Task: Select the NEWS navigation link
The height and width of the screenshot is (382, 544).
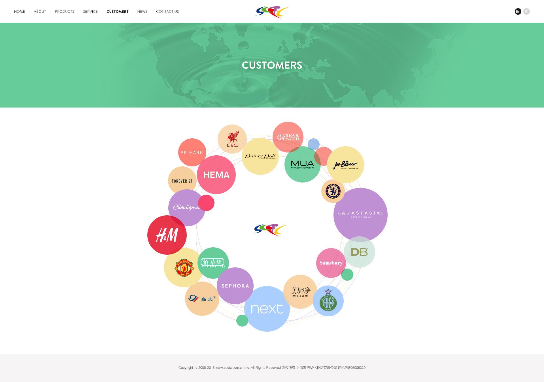Action: pos(142,12)
